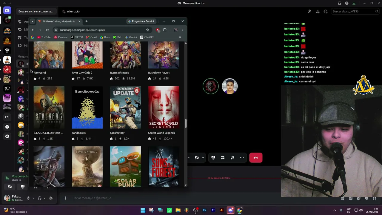Image resolution: width=382 pixels, height=215 pixels.
Task: Select the All Games' Mods tab
Action: point(59,21)
